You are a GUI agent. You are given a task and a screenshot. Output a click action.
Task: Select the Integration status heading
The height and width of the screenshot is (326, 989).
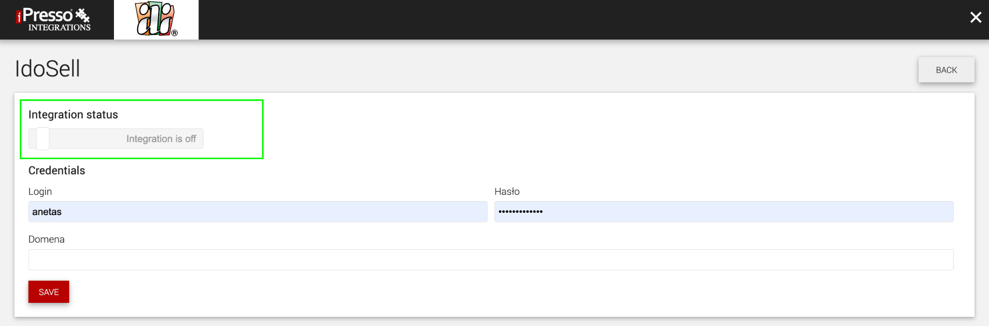73,115
